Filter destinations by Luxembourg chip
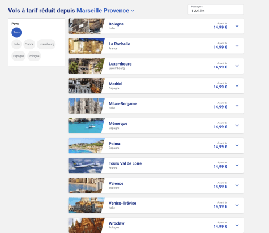This screenshot has width=269, height=233. click(46, 44)
